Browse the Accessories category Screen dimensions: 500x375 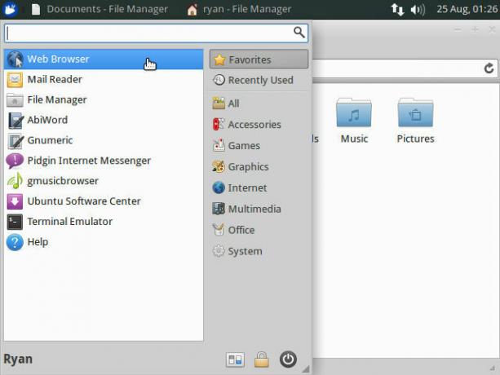[259, 125]
